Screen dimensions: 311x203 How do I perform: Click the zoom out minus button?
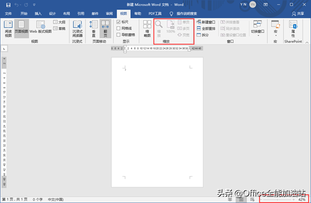tap(261, 200)
